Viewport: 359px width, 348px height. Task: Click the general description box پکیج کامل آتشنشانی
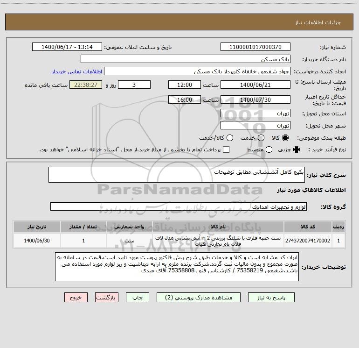(x=177, y=175)
